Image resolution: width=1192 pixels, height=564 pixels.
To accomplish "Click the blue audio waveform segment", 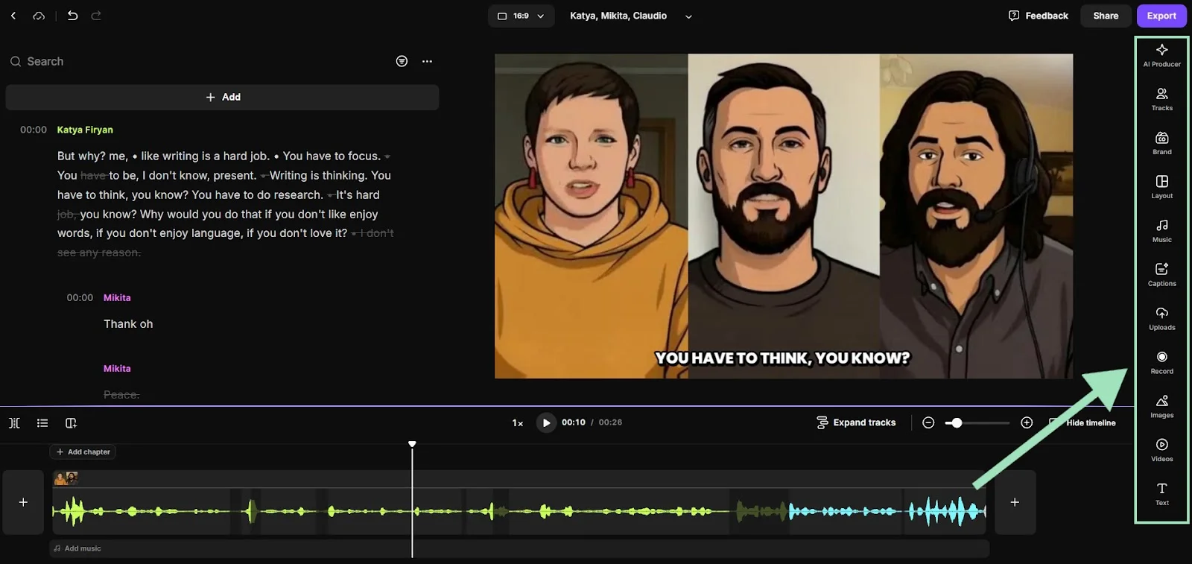I will pyautogui.click(x=887, y=511).
